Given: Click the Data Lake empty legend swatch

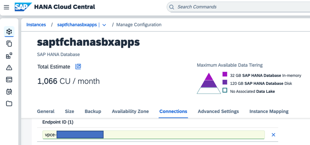Looking at the screenshot, I should click(225, 90).
